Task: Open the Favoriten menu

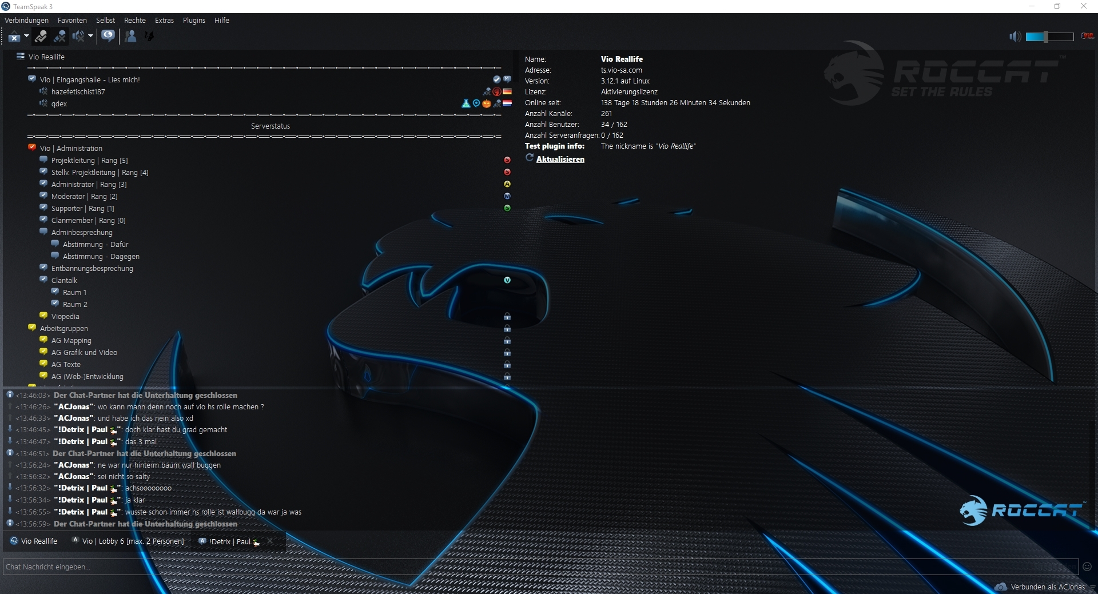Action: pyautogui.click(x=72, y=21)
